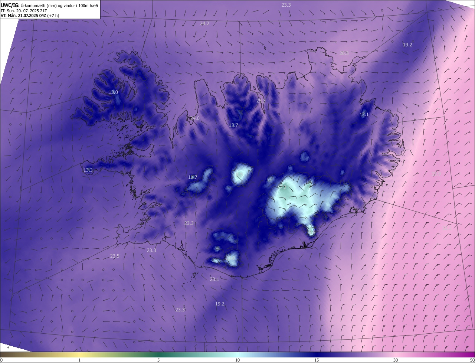Click the 13.7 value label

(x=233, y=125)
